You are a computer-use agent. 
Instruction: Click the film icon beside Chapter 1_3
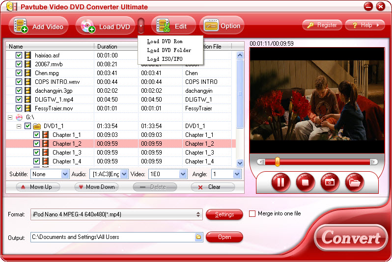(x=46, y=153)
